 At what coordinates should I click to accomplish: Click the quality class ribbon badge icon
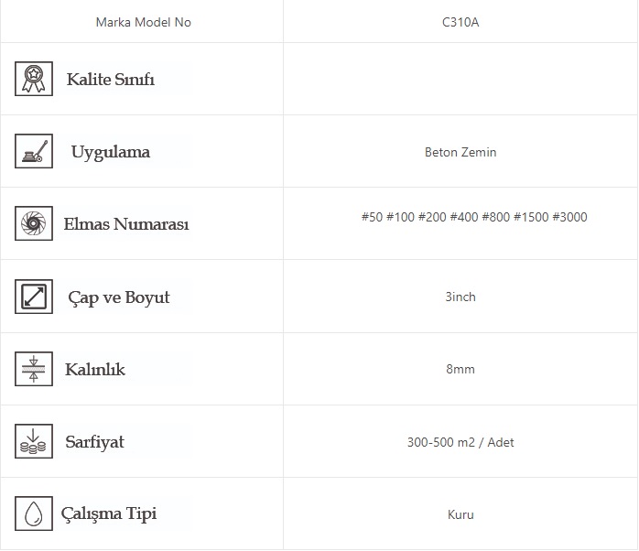point(34,79)
